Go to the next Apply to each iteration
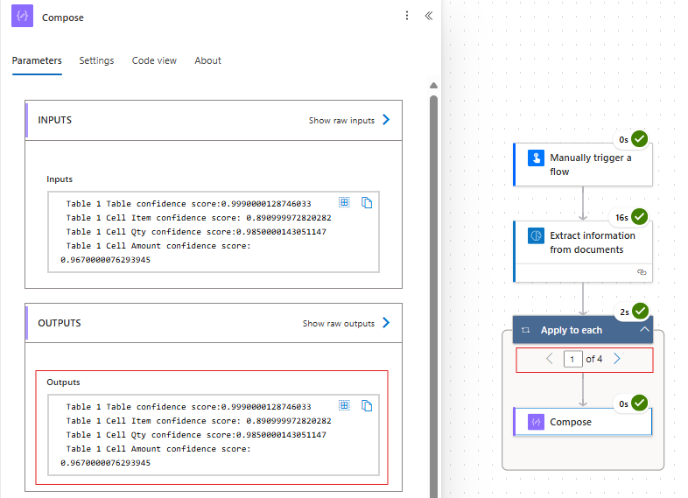This screenshot has height=498, width=688. 617,359
